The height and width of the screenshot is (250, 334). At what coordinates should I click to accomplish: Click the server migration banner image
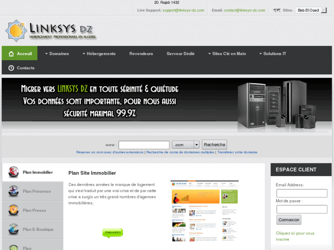(167, 105)
